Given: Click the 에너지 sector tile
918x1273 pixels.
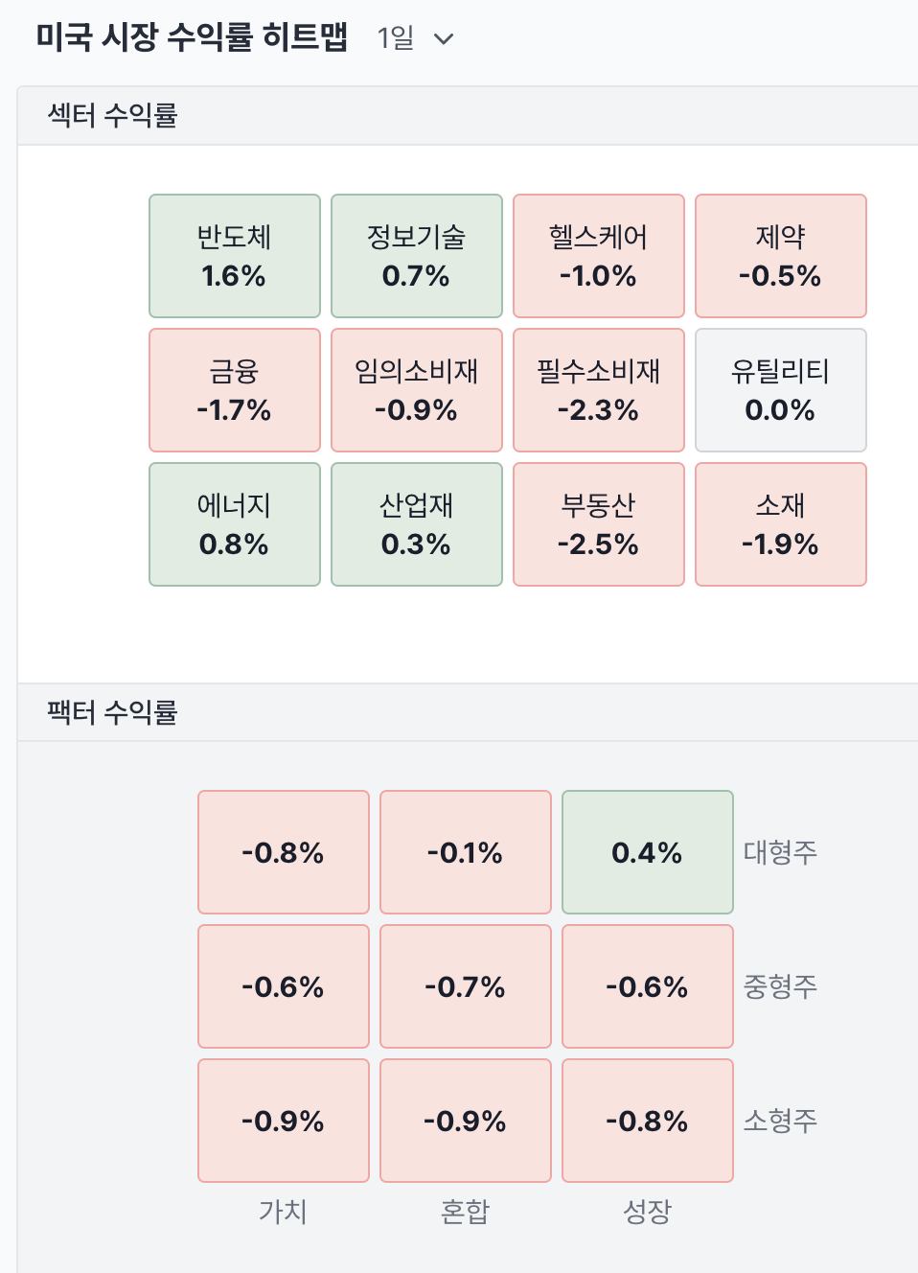Looking at the screenshot, I should click(x=235, y=524).
